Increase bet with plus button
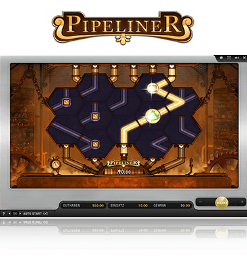The height and width of the screenshot is (277, 247). pos(242,202)
